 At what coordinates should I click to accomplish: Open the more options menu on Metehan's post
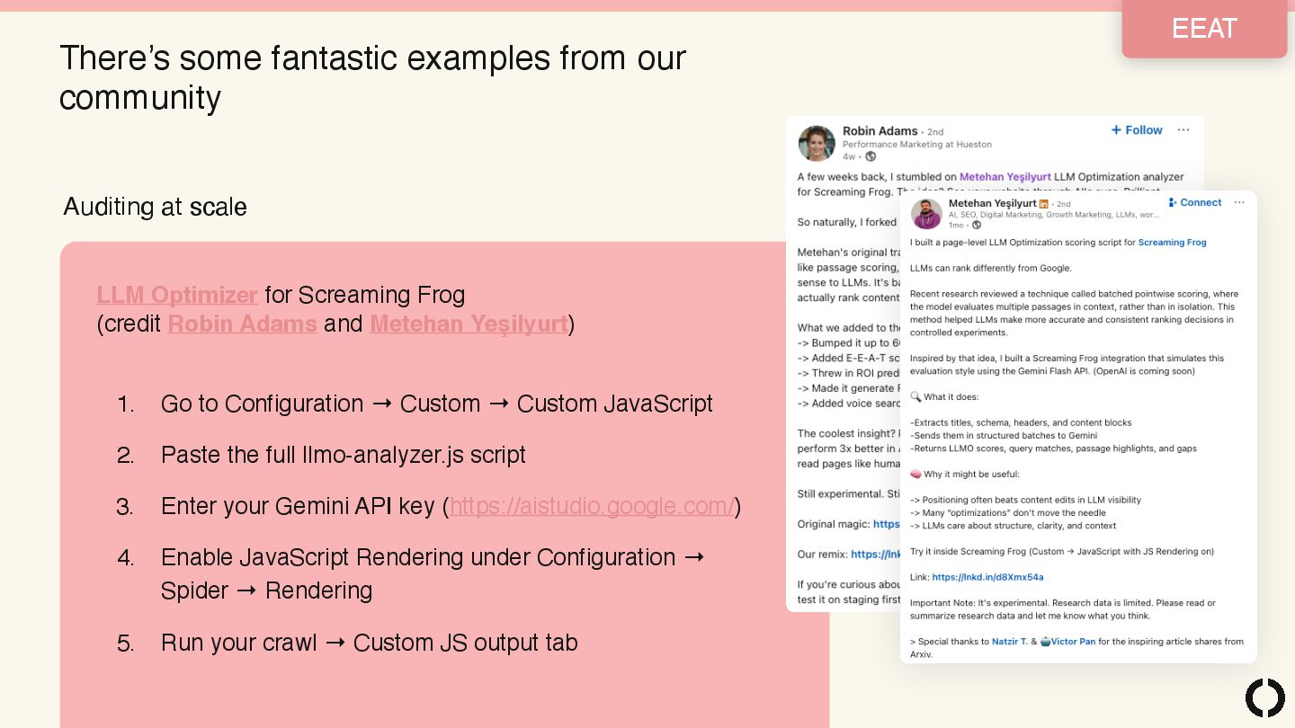pyautogui.click(x=1239, y=203)
